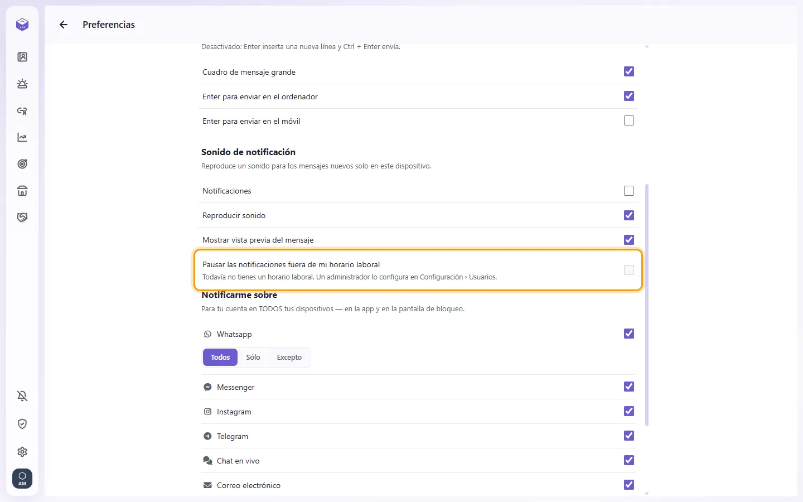The width and height of the screenshot is (803, 502).
Task: Select the Excepto tab under Whatsapp
Action: point(289,357)
